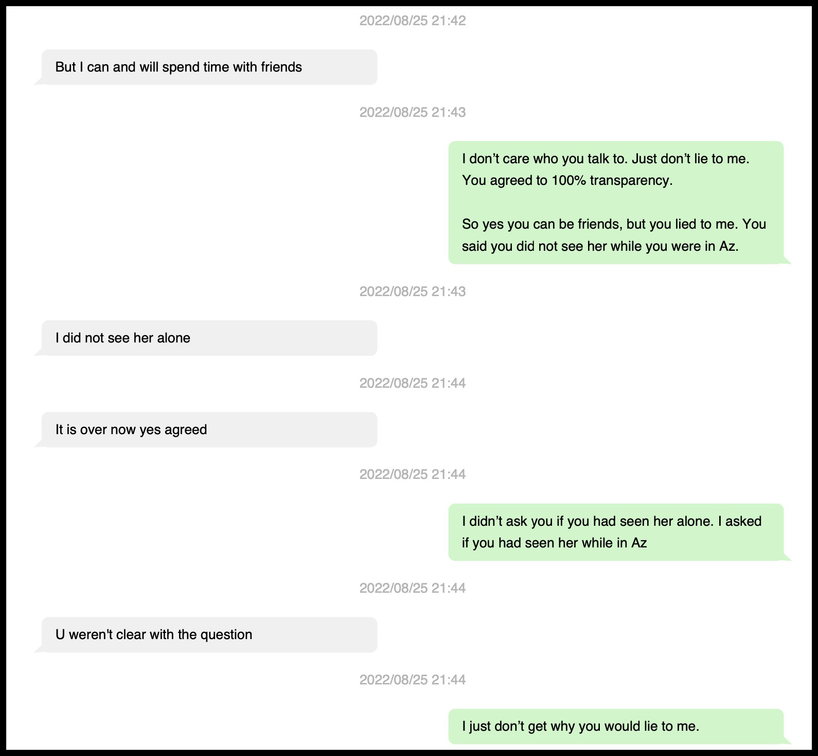This screenshot has height=756, width=818.
Task: Click the word 'friends' in the first gray bubble
Action: point(281,67)
